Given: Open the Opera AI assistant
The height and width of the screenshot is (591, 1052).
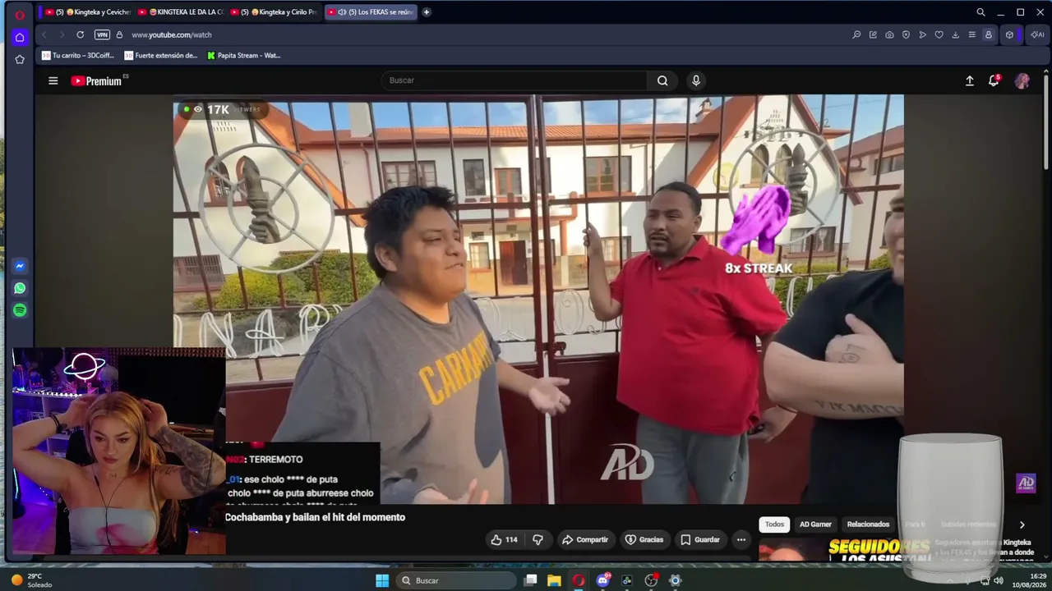Looking at the screenshot, I should [1037, 34].
